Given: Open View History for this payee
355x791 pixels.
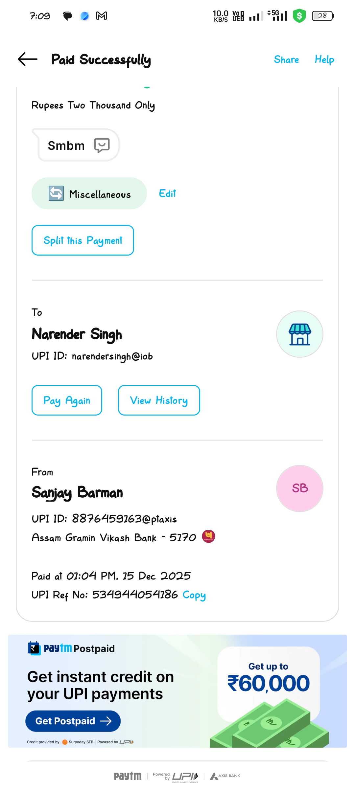Looking at the screenshot, I should pyautogui.click(x=159, y=400).
